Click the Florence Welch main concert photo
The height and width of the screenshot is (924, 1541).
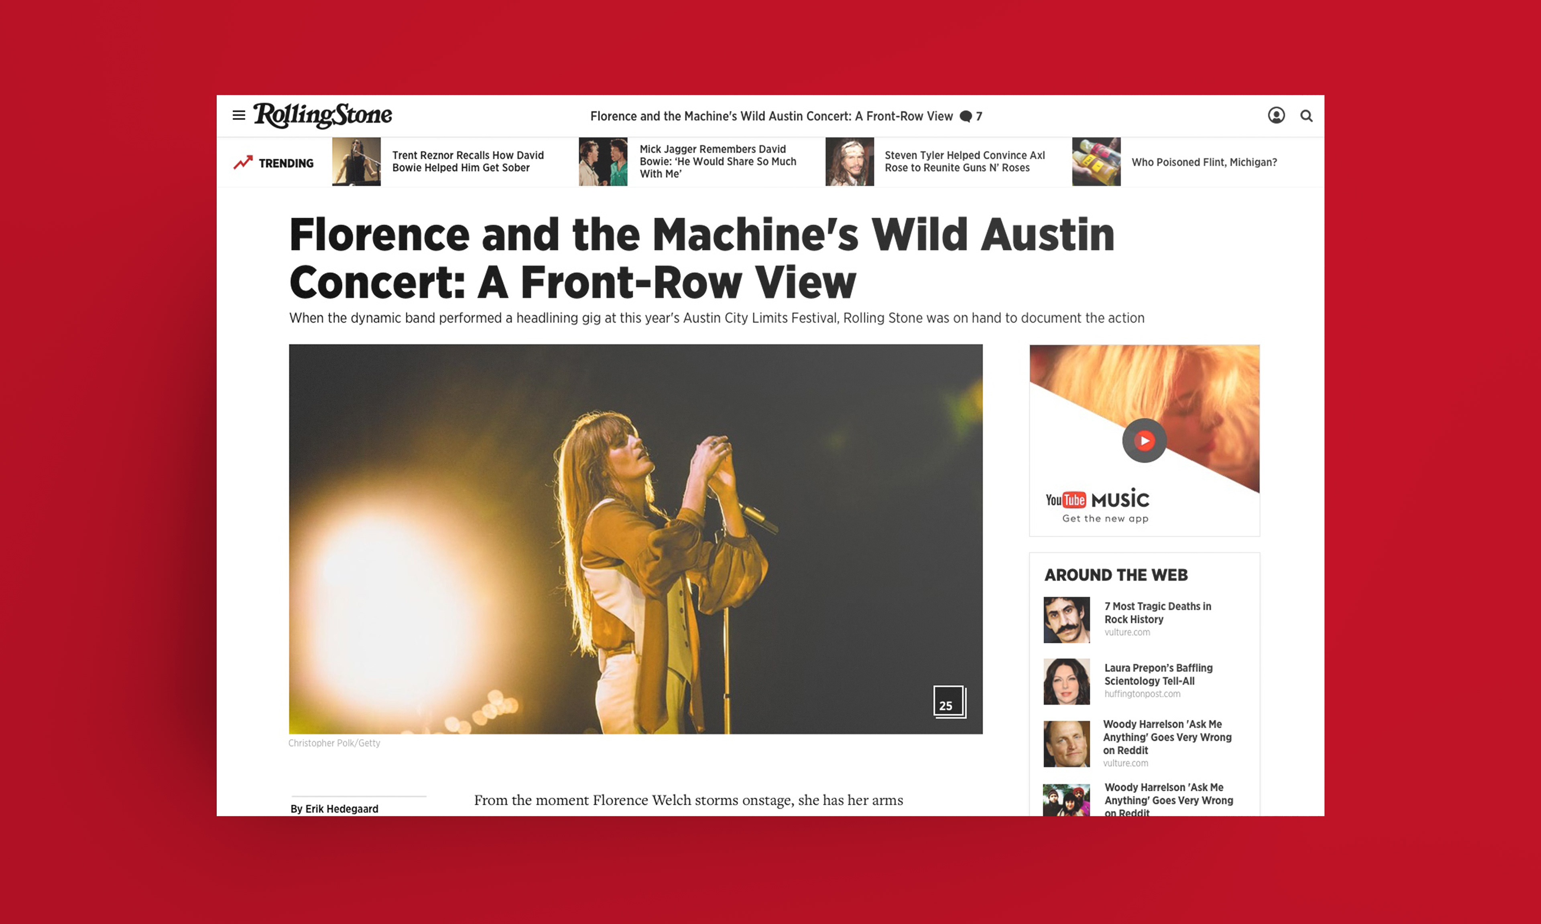point(635,539)
